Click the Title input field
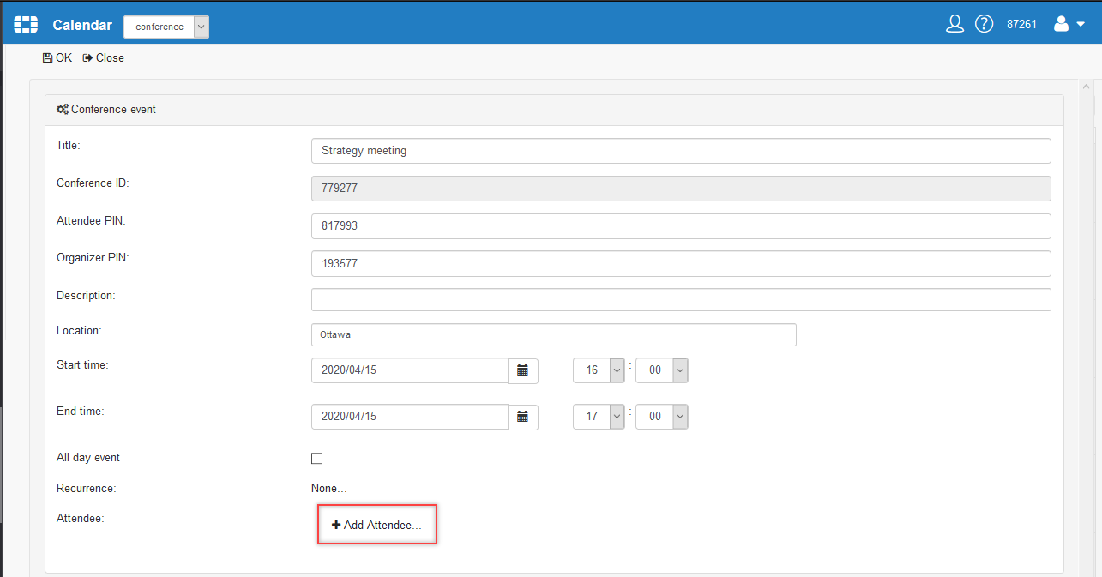Screen dimensions: 1102x577 681,151
